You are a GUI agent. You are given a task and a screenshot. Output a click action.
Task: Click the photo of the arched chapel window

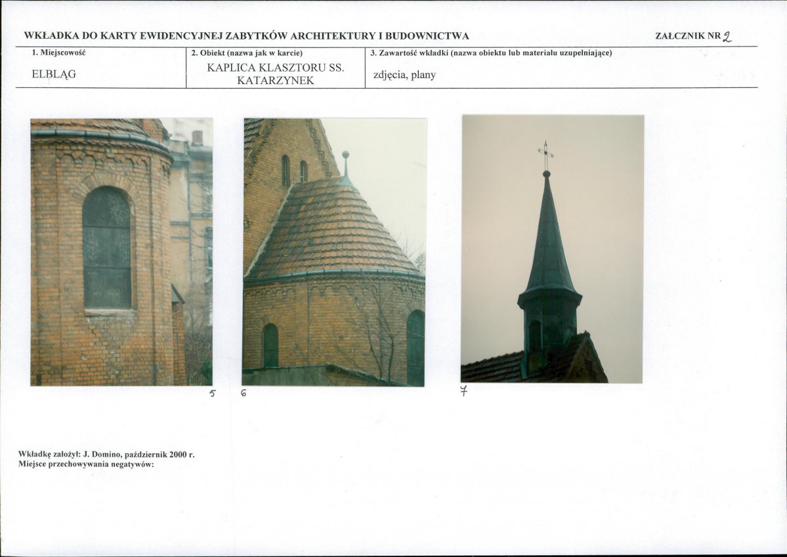tap(121, 252)
